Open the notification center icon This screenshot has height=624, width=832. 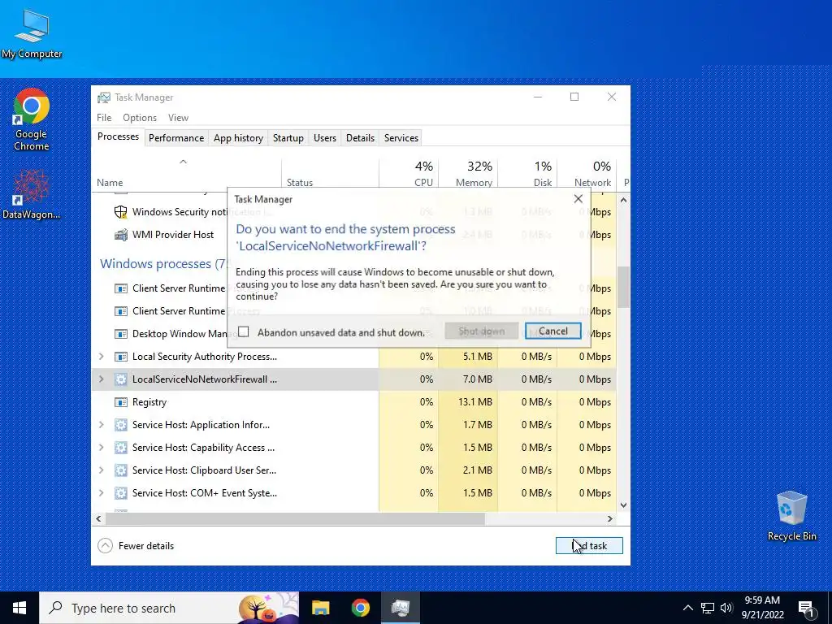(807, 608)
